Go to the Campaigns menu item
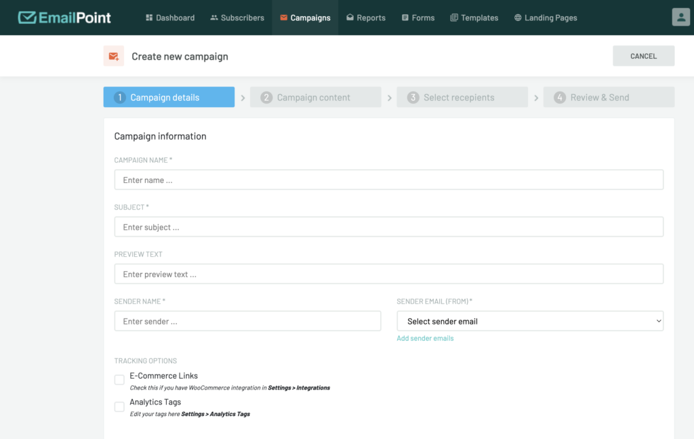 (305, 18)
